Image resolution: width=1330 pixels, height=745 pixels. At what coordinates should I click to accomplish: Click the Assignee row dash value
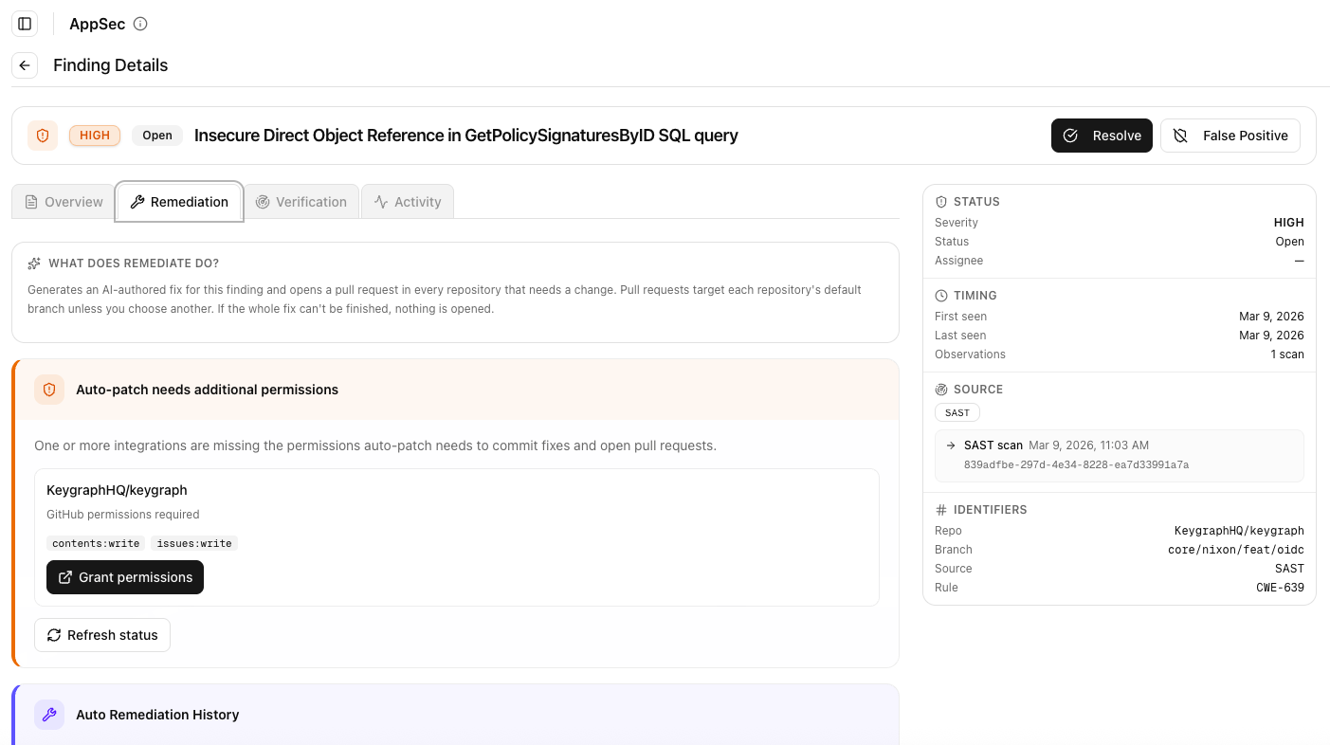click(1299, 261)
